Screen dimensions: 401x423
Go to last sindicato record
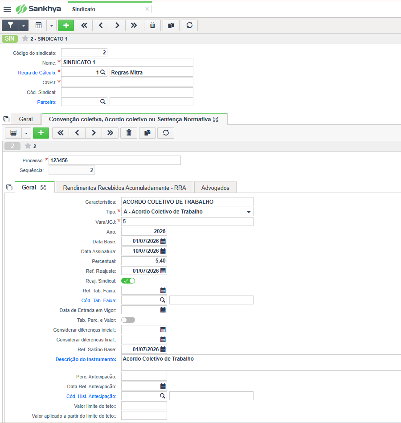pyautogui.click(x=134, y=25)
